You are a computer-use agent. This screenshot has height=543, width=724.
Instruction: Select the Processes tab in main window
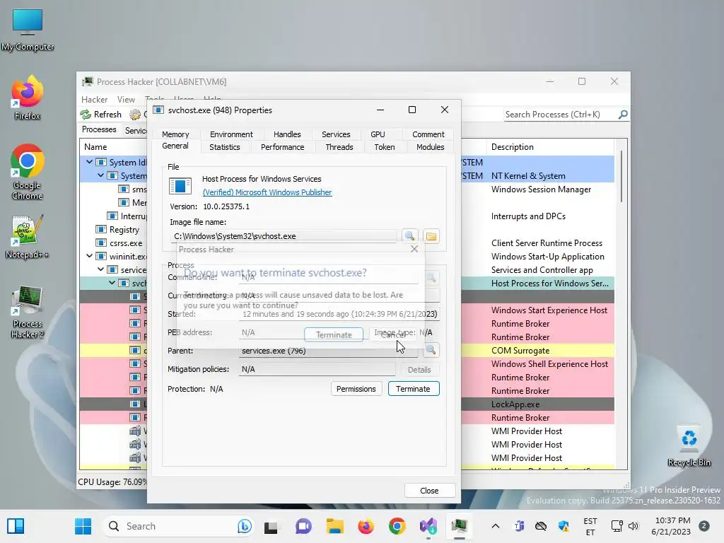tap(99, 129)
